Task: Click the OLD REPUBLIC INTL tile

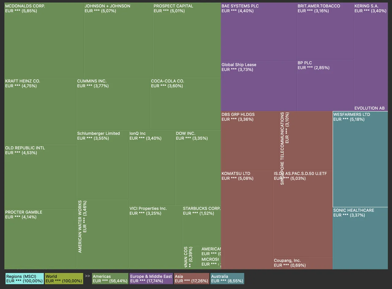Action: coord(40,177)
